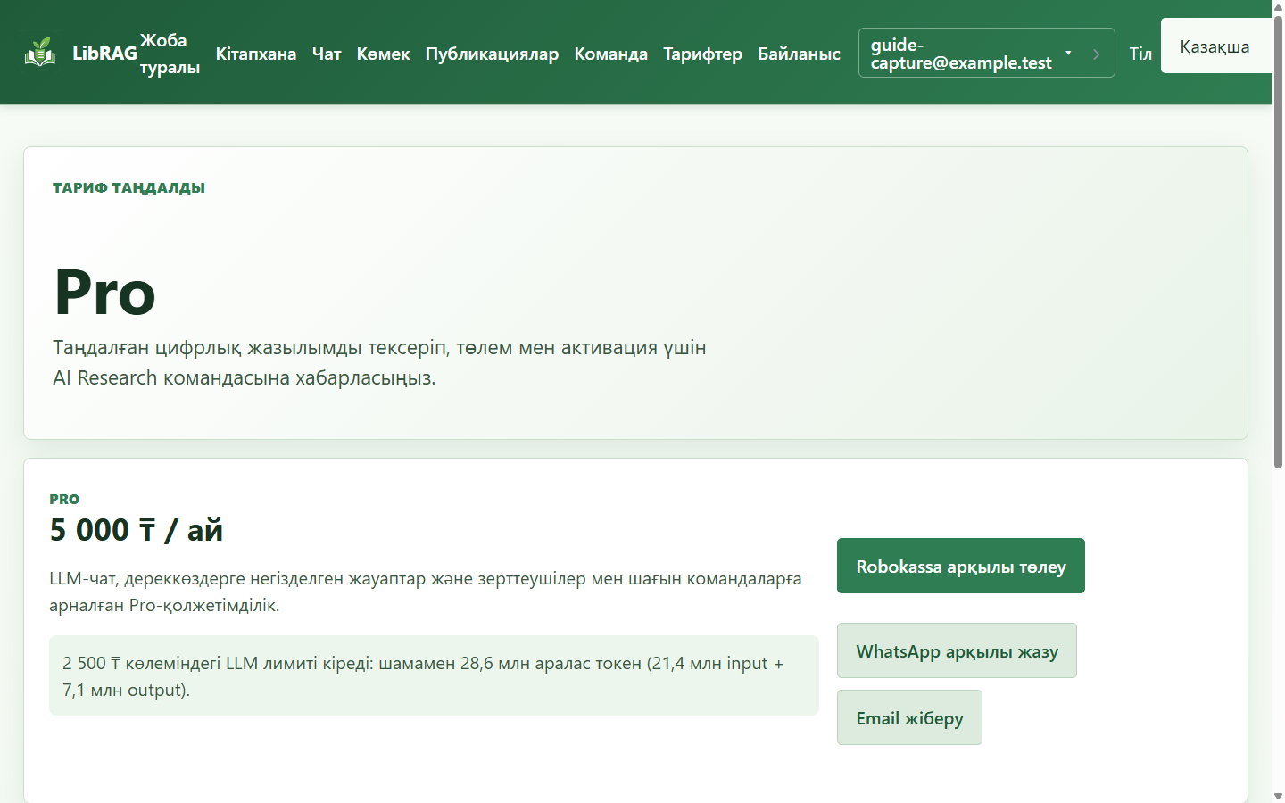Open the Көмек help page

click(383, 54)
